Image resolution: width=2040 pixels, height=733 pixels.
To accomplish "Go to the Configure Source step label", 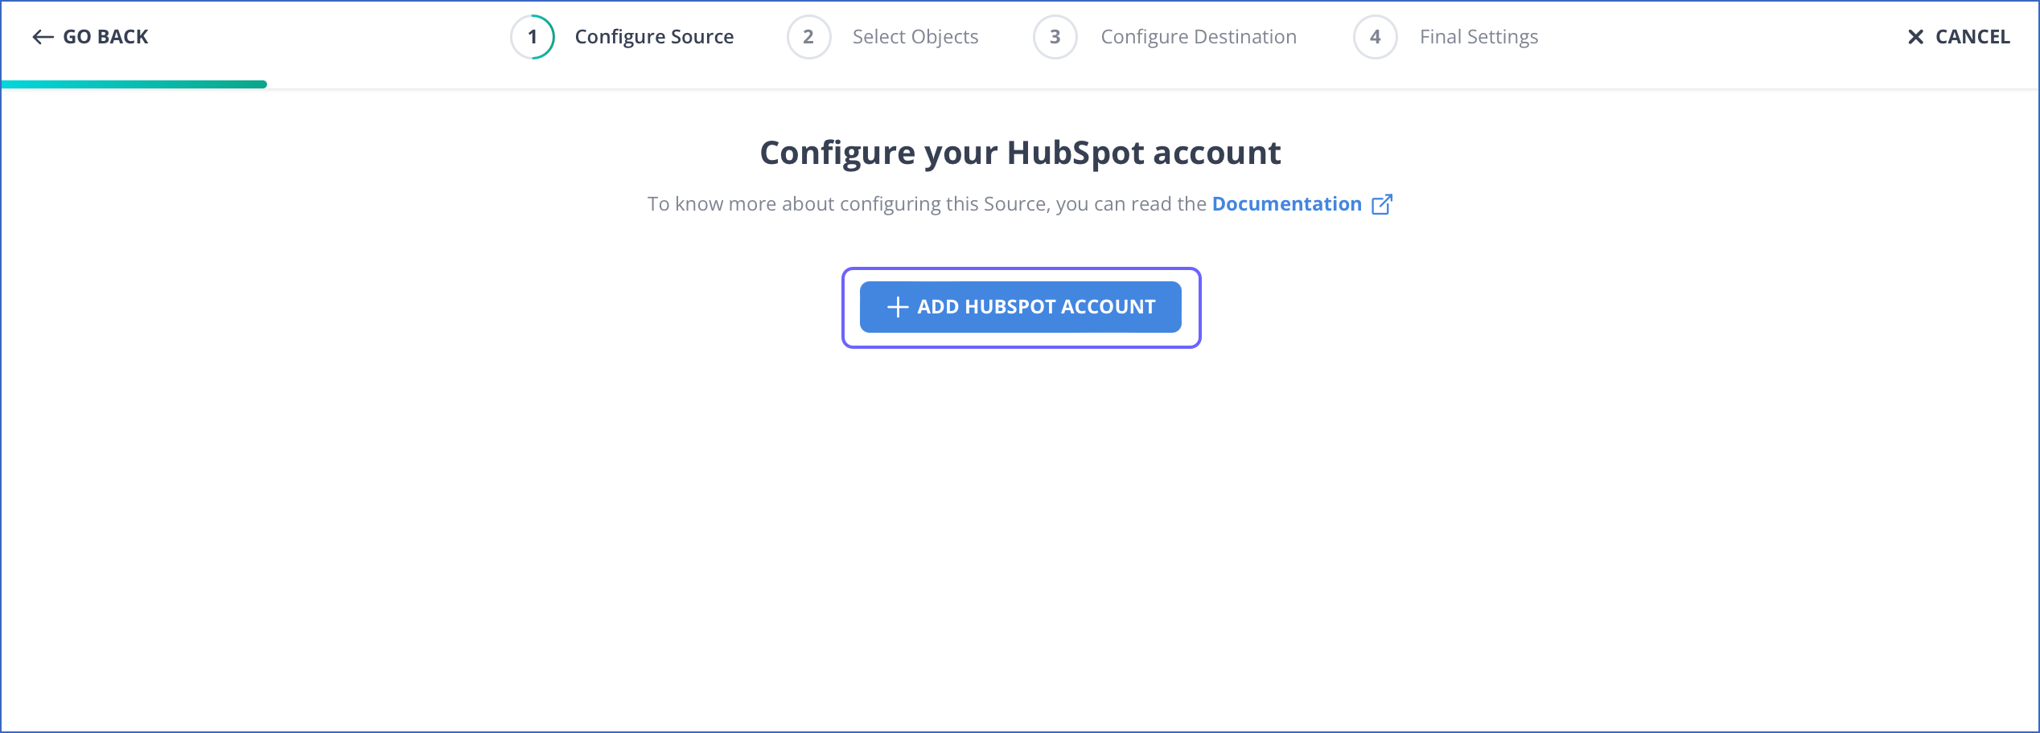I will point(654,37).
